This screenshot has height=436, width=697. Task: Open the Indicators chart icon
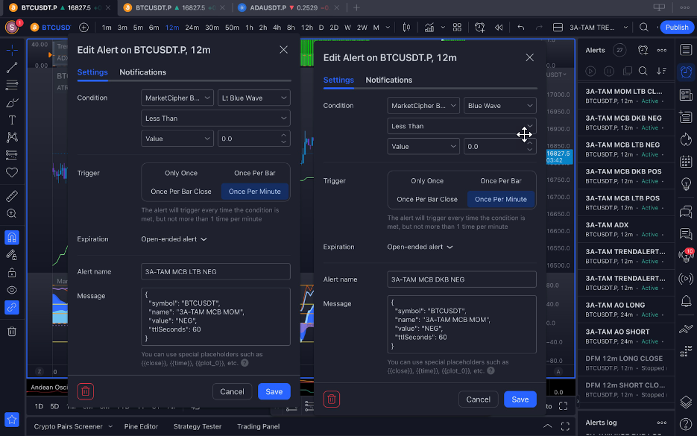[429, 28]
